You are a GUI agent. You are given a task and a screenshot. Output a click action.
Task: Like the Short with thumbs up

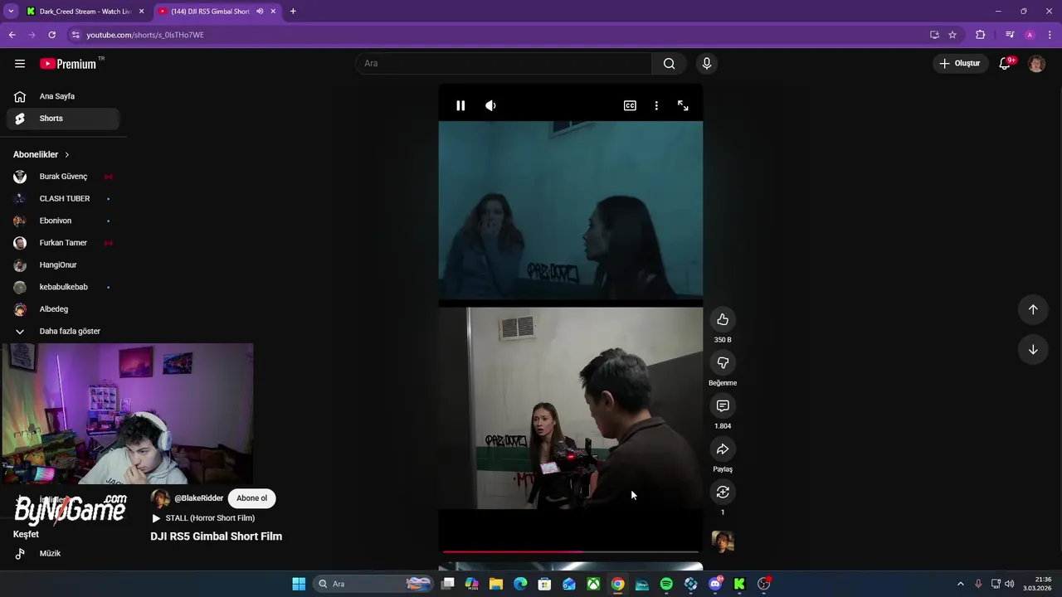click(x=723, y=320)
